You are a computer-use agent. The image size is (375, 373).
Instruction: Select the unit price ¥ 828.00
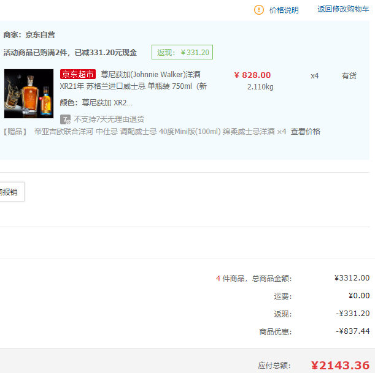tap(252, 75)
